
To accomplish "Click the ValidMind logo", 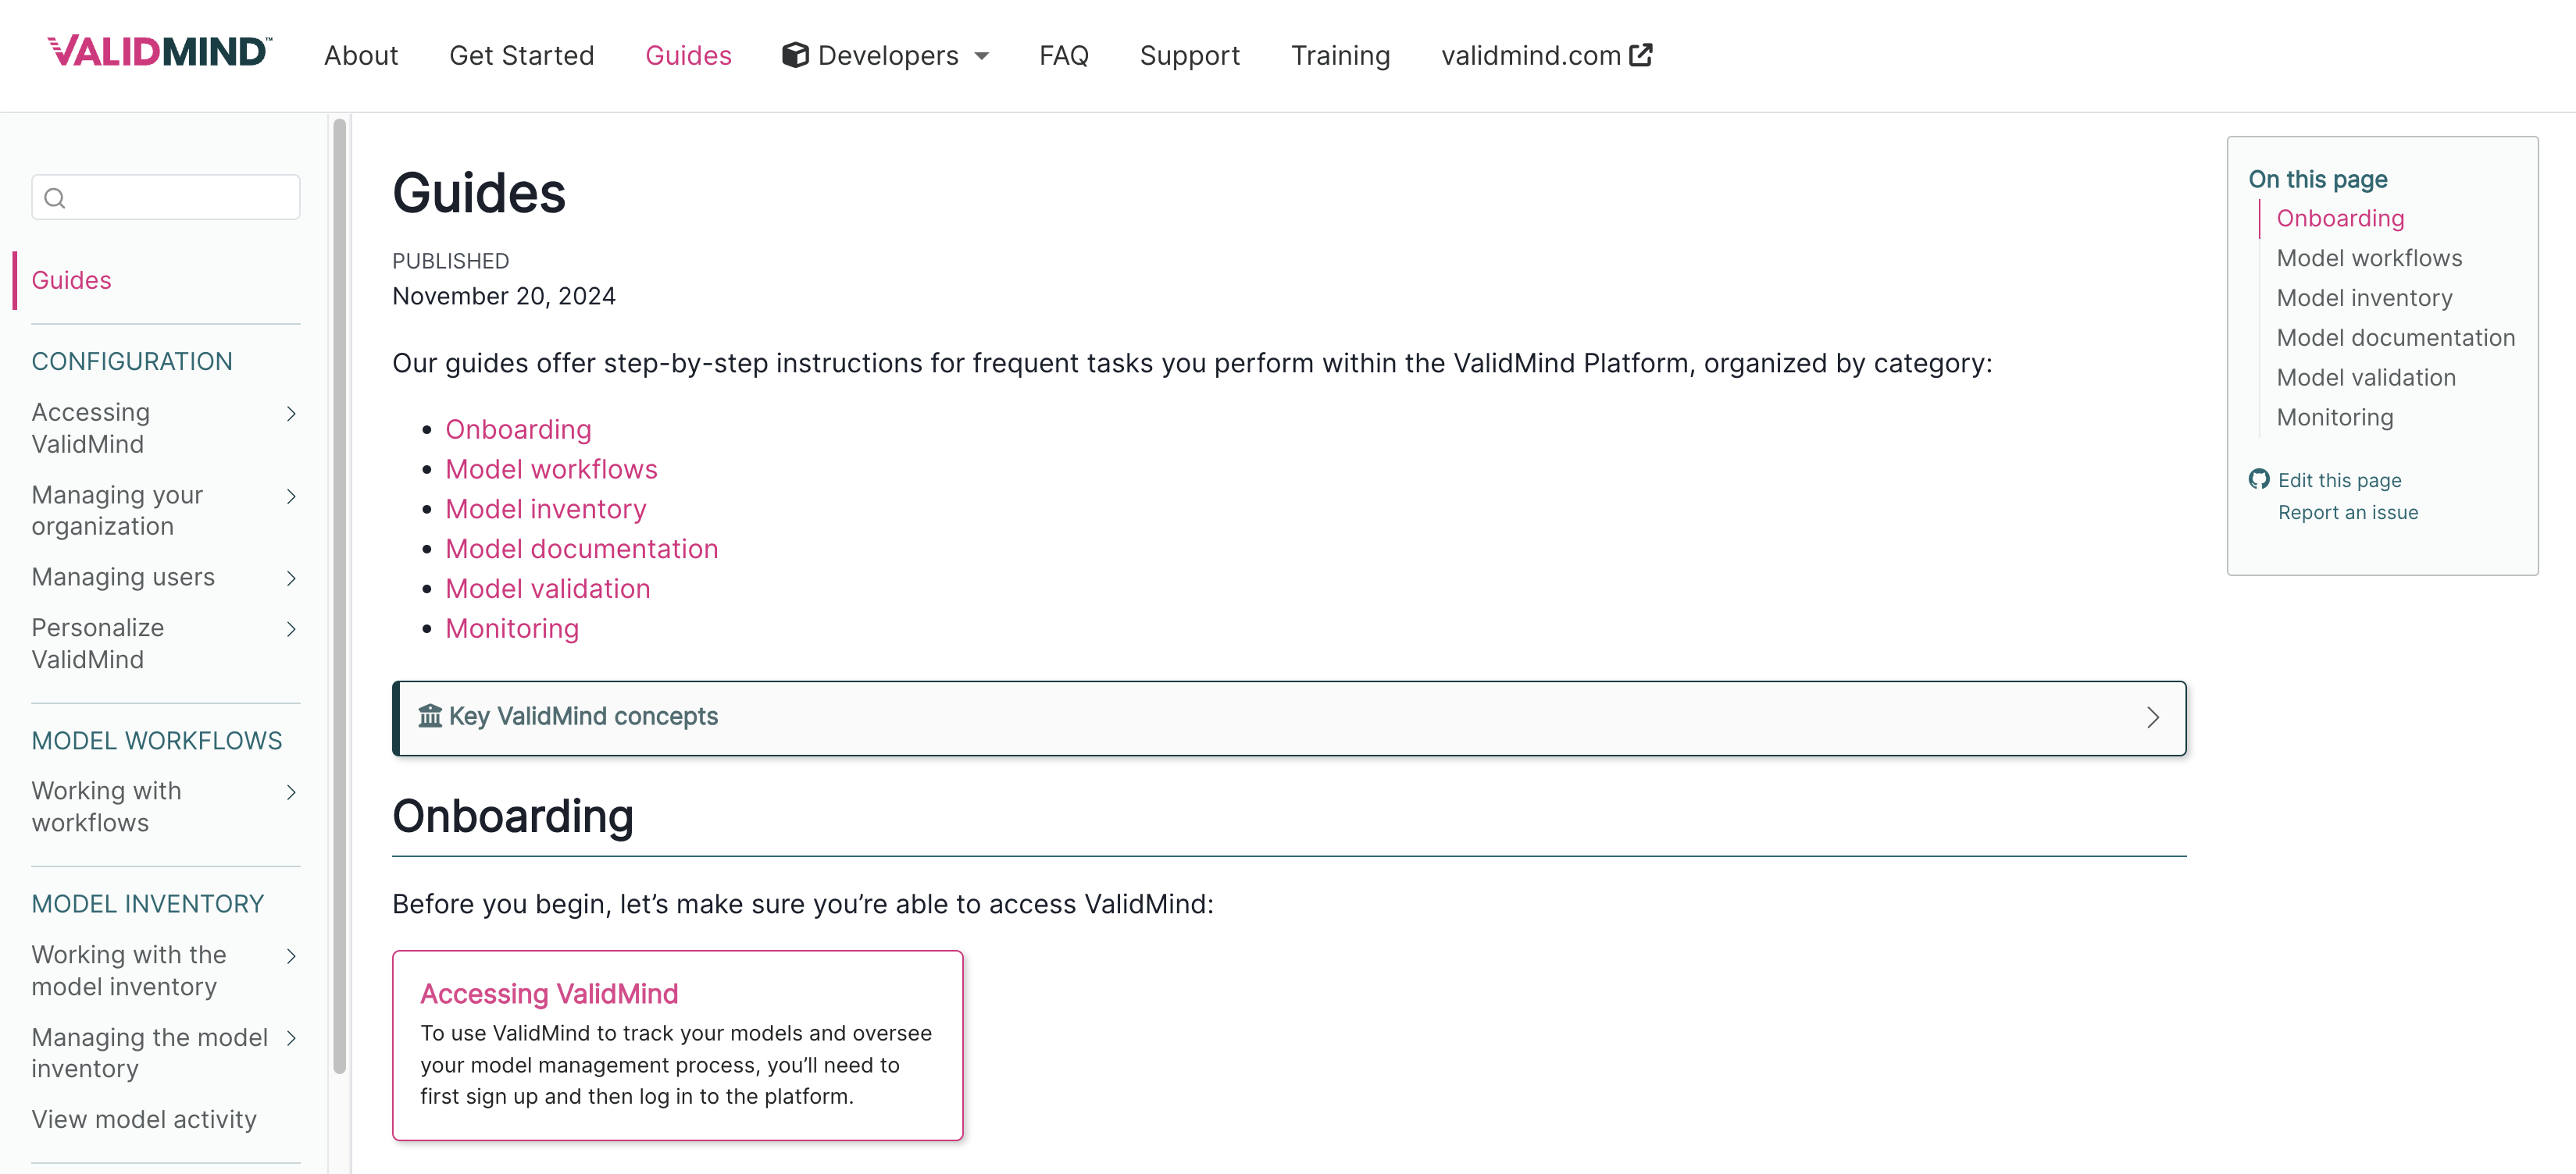I will (158, 52).
